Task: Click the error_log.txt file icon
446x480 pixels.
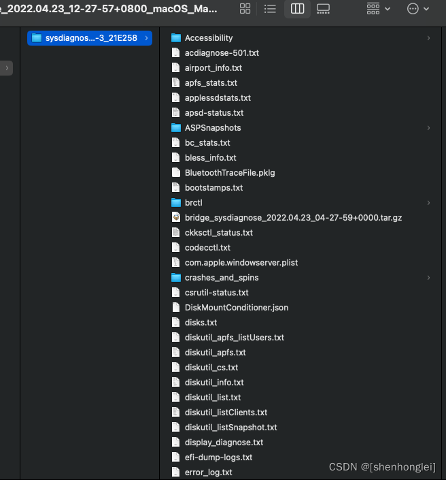Action: point(176,473)
